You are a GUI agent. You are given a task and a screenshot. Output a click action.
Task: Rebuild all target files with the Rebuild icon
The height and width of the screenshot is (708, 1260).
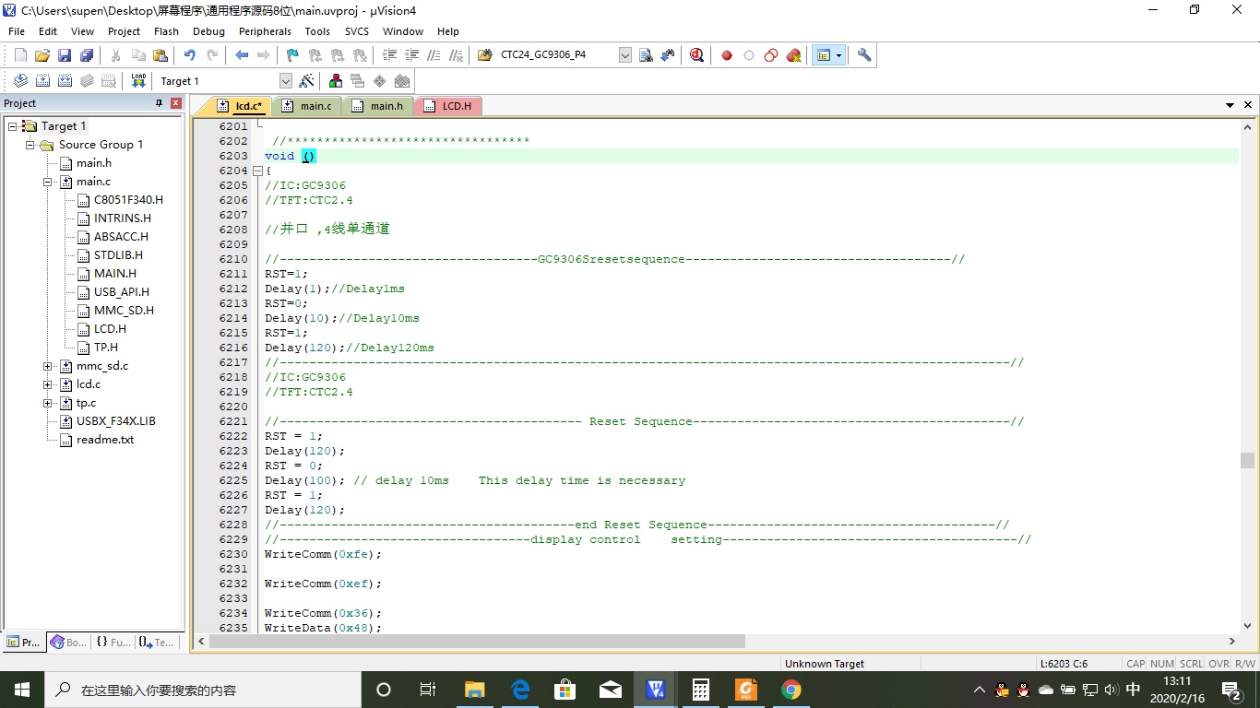[65, 81]
